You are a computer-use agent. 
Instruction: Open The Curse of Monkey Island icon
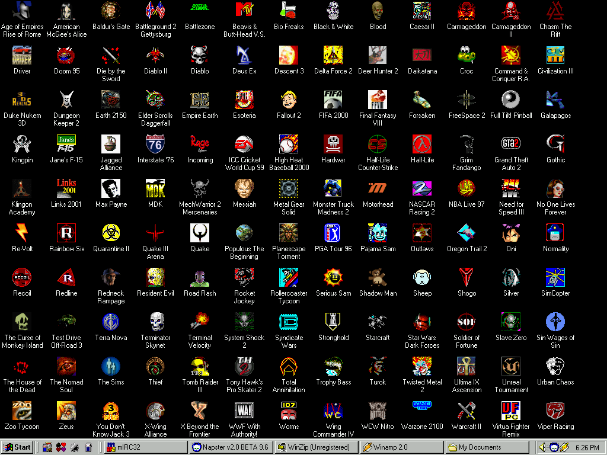22,322
